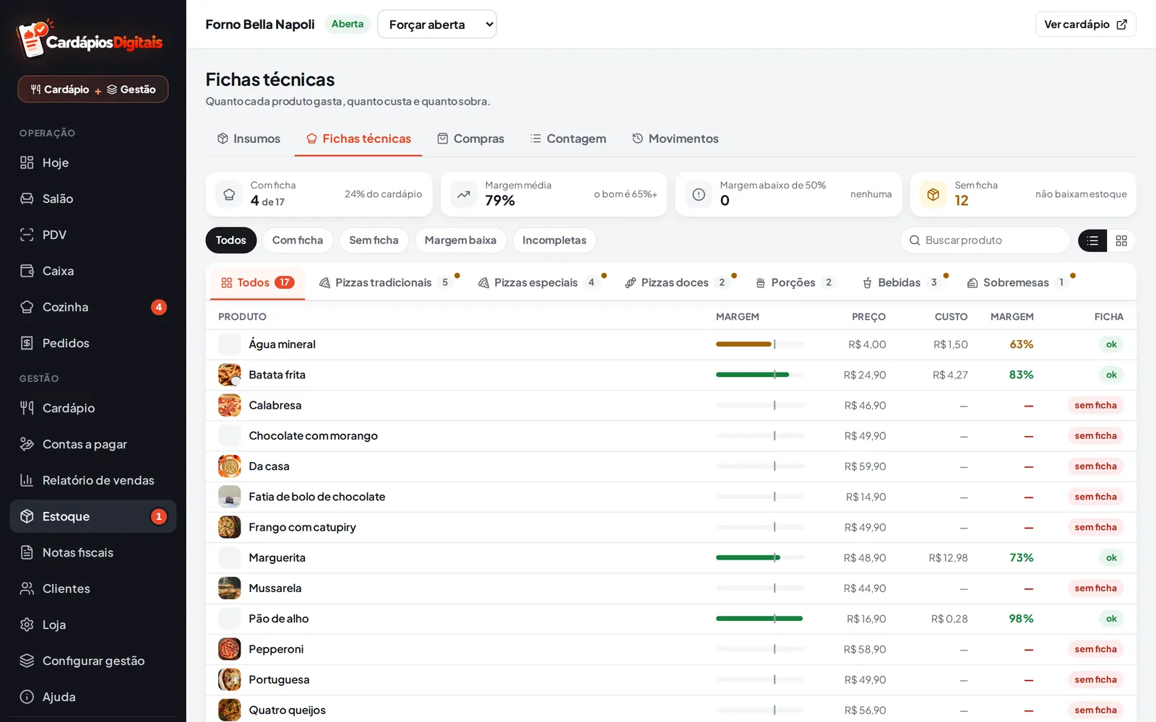This screenshot has height=722, width=1156.
Task: Switch to Insumos tab
Action: tap(249, 139)
